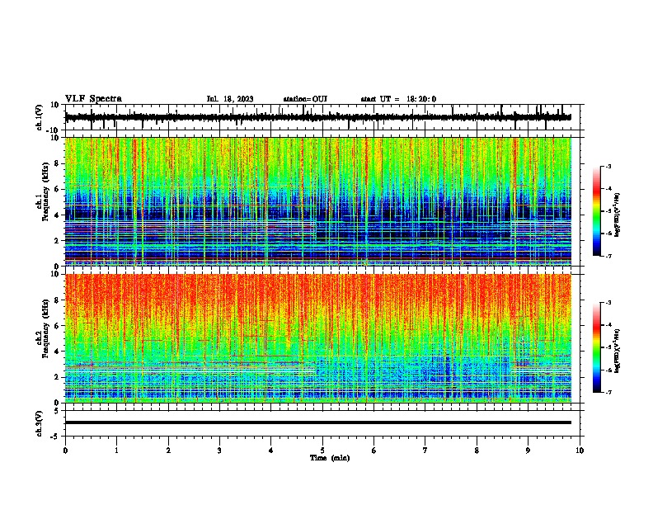Click the time axis tick label "3"
The height and width of the screenshot is (505, 653).
(219, 451)
